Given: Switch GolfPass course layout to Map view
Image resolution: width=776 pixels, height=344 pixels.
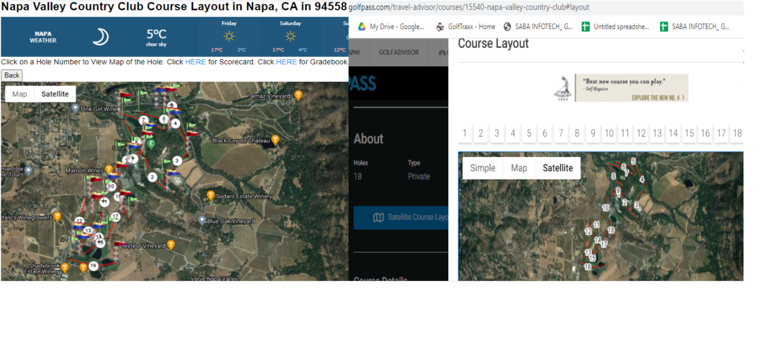Looking at the screenshot, I should click(519, 168).
